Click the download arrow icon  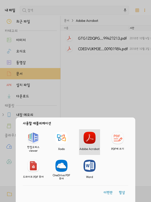[9, 96]
